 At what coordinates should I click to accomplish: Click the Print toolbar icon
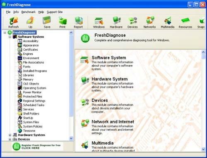(x=63, y=21)
